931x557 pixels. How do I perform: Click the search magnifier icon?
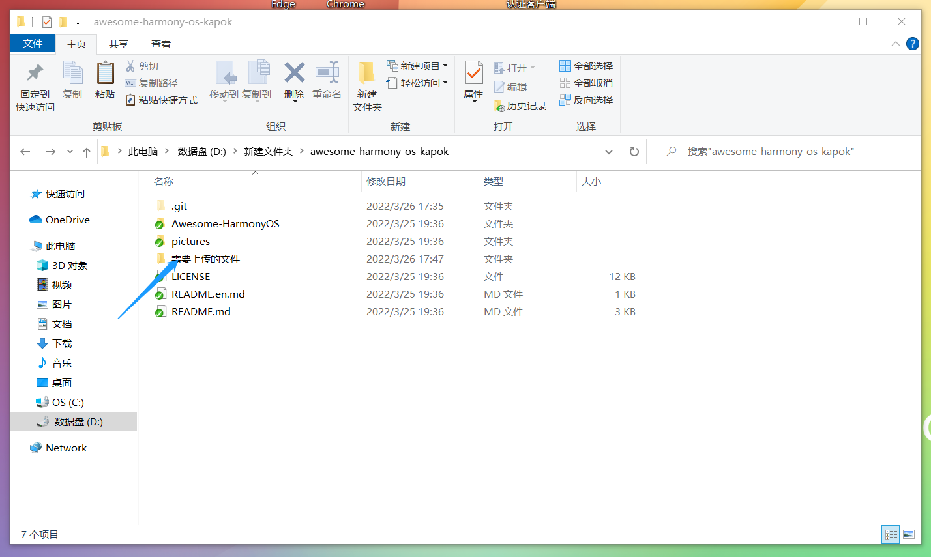pos(671,152)
